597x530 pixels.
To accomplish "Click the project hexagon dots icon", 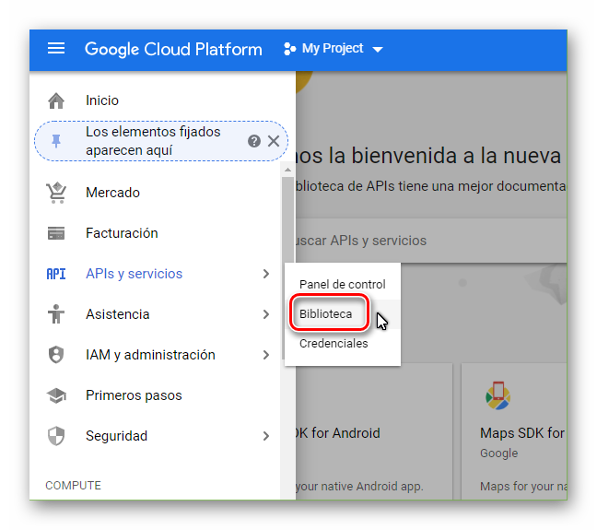I will [289, 49].
